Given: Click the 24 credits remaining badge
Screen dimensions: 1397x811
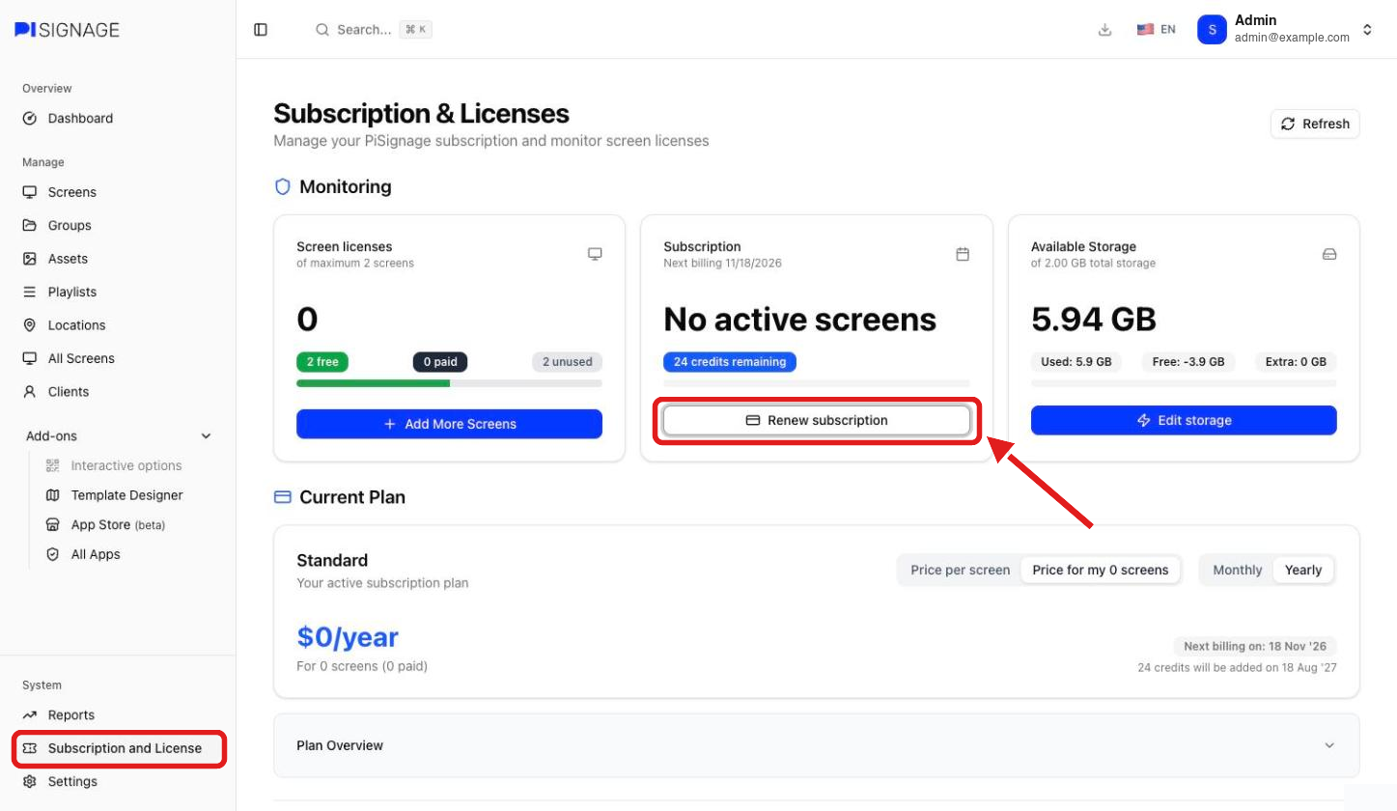Looking at the screenshot, I should pos(730,362).
